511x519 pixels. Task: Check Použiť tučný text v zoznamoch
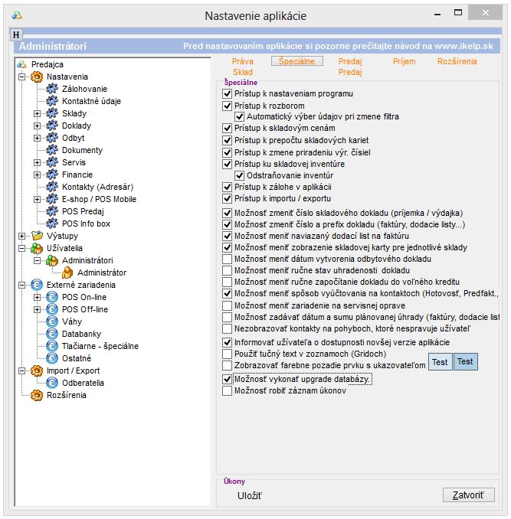pos(227,354)
